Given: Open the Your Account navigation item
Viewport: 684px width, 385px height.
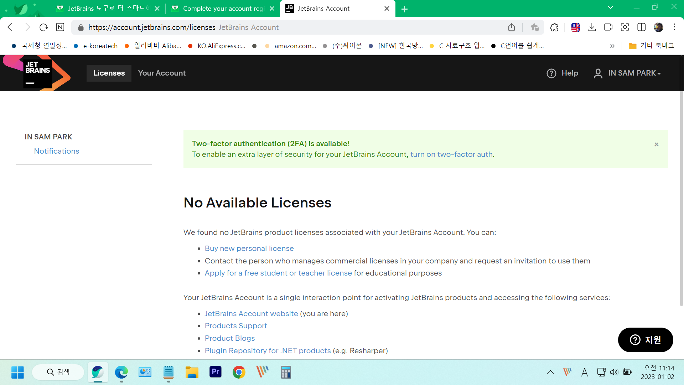Looking at the screenshot, I should pyautogui.click(x=162, y=73).
